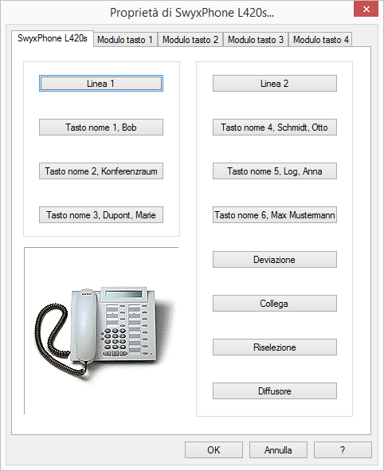Viewport: 384px width, 471px height.
Task: Select the Diffusore button
Action: click(275, 391)
